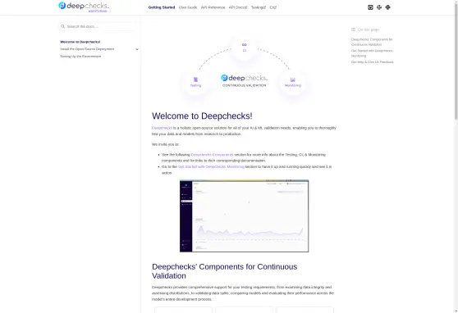458x313 pixels.
Task: Click the Deepchecks Monitoring logo
Action: pos(84,7)
